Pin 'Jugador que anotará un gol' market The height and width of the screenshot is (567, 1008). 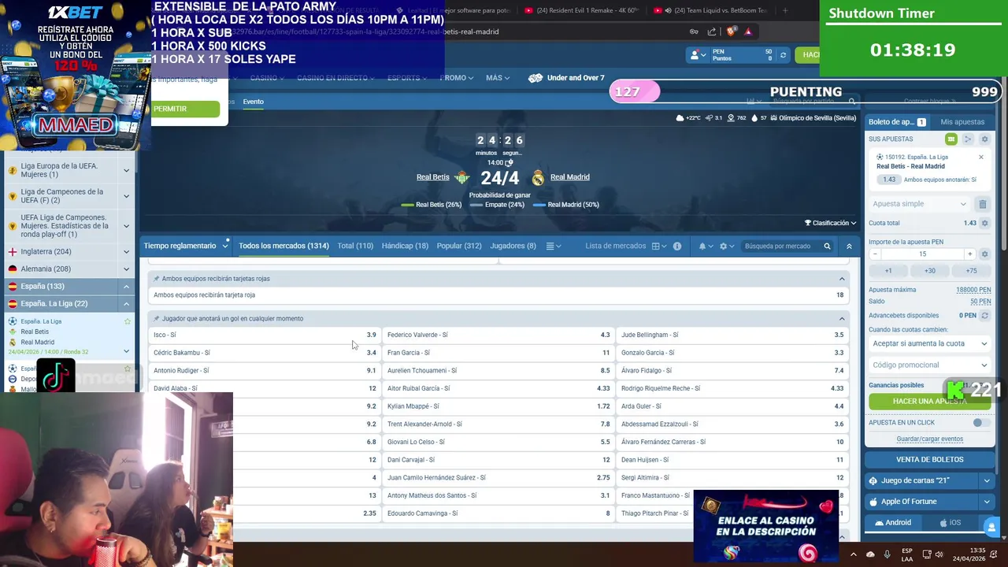[156, 319]
